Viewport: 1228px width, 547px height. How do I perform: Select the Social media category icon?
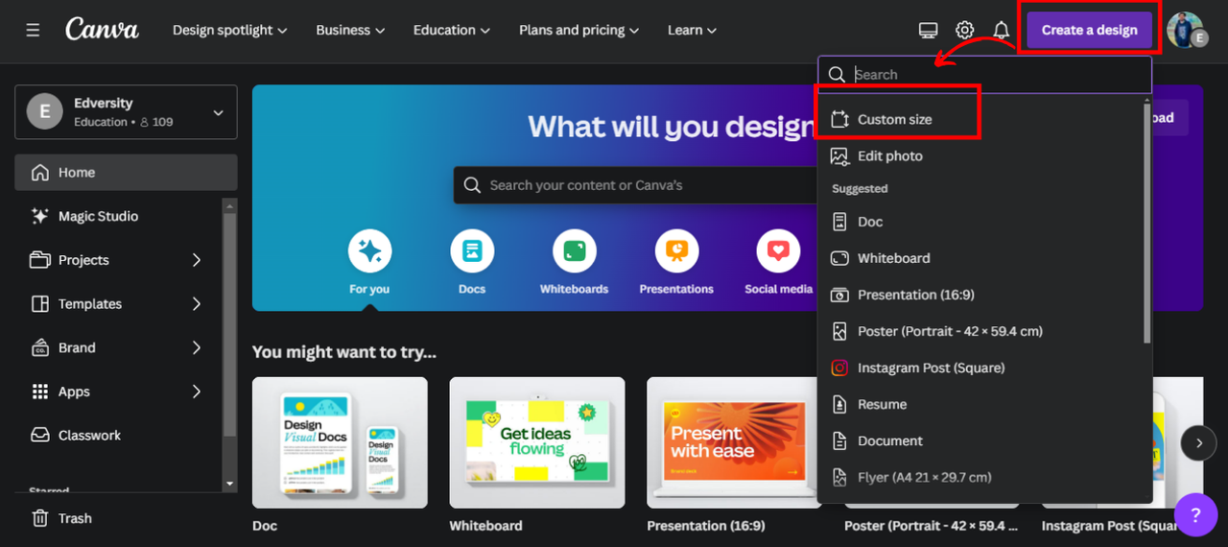[778, 251]
